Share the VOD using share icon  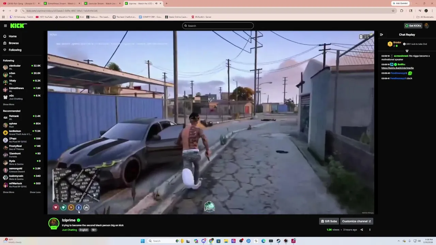pyautogui.click(x=362, y=230)
